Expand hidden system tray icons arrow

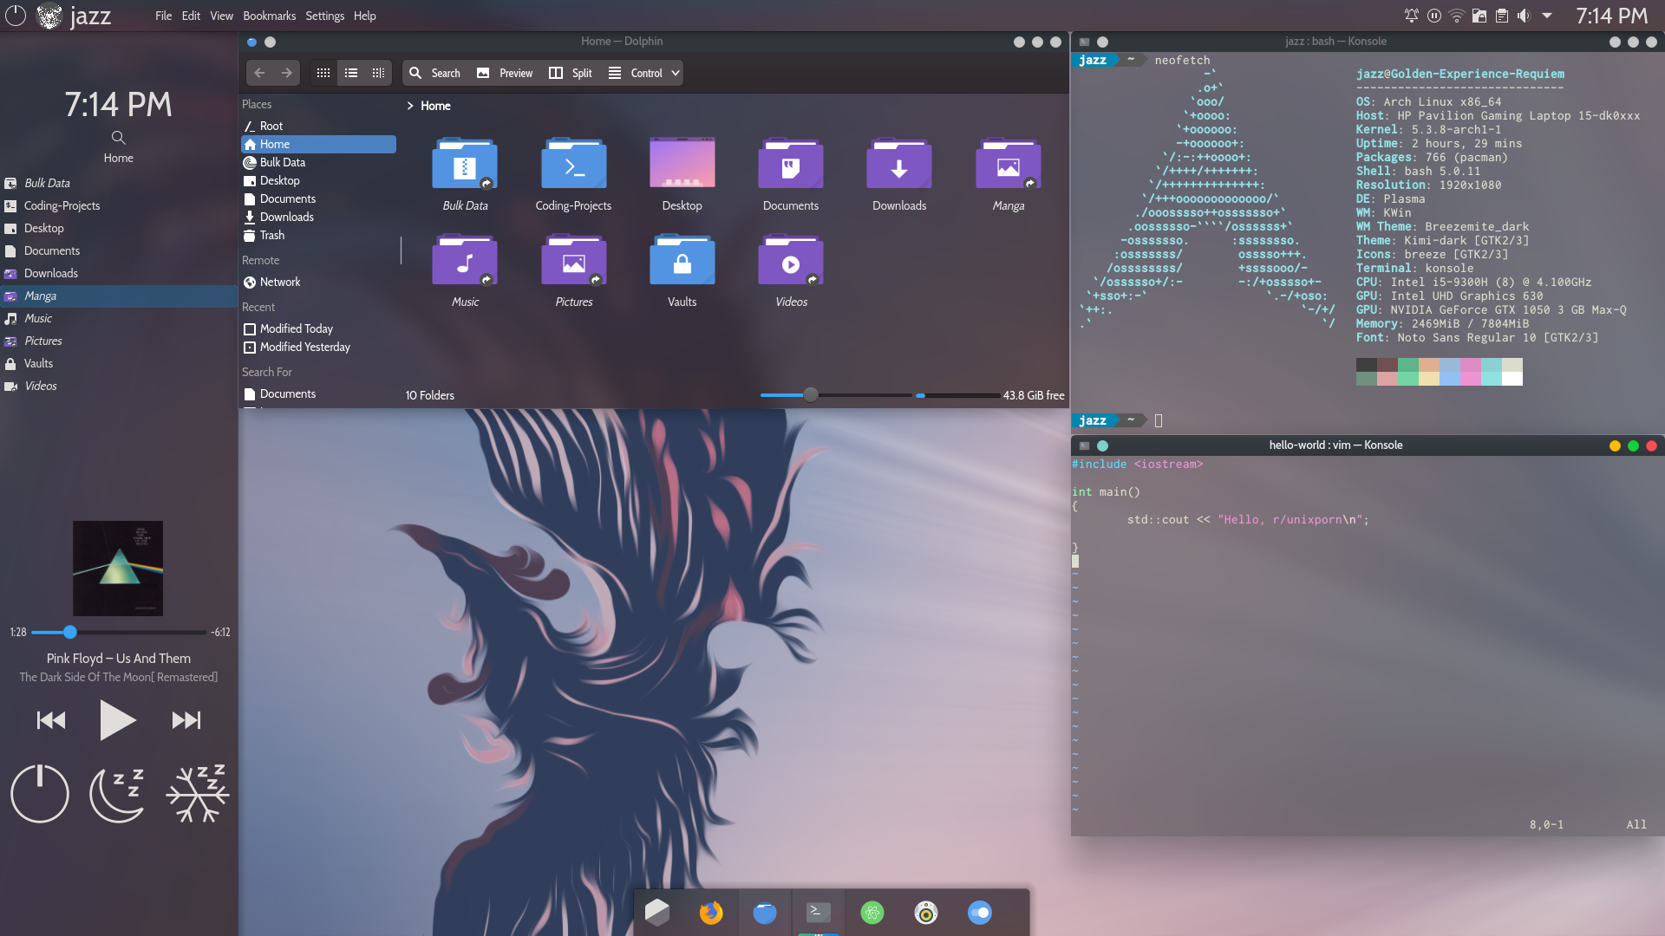1547,16
